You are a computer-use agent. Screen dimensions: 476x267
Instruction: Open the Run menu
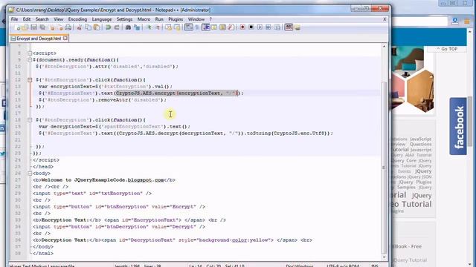click(x=159, y=19)
